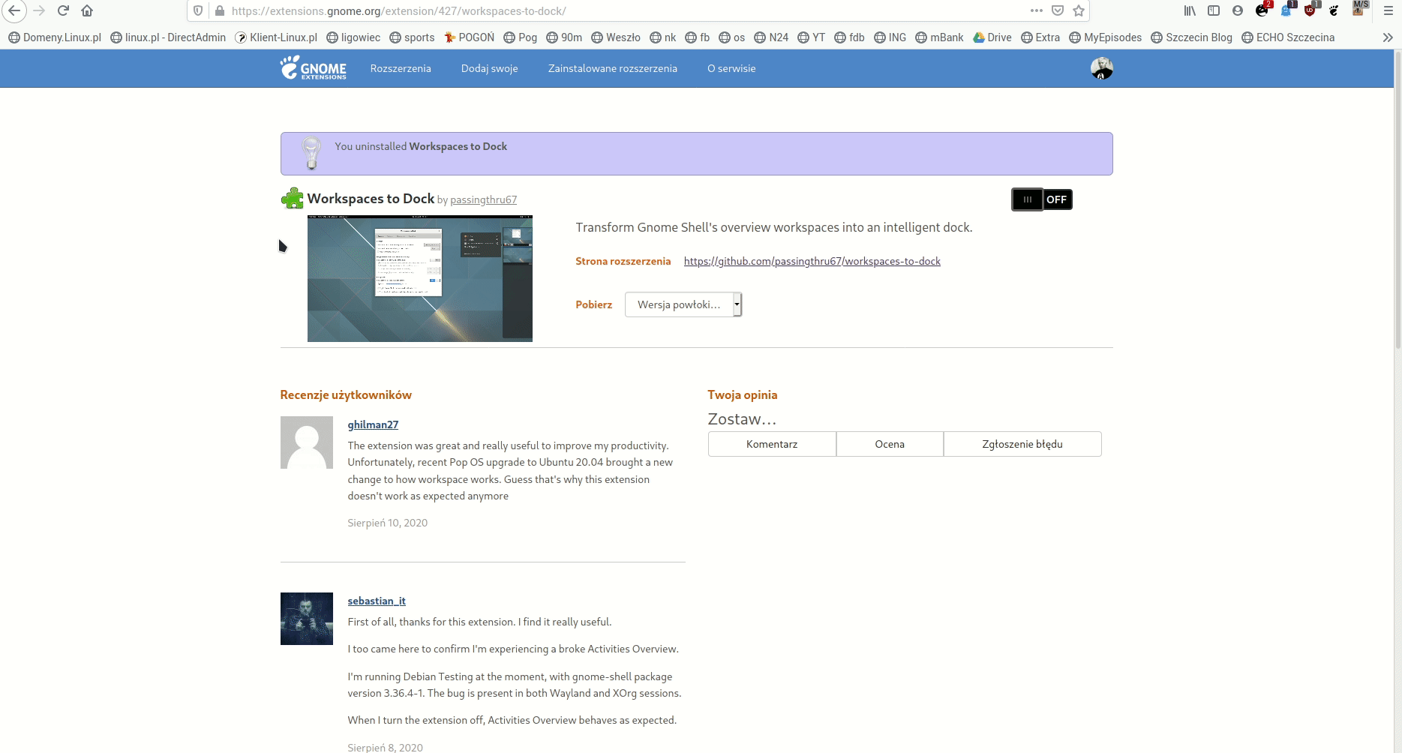Go back to the previous page
1402x753 pixels.
point(14,10)
